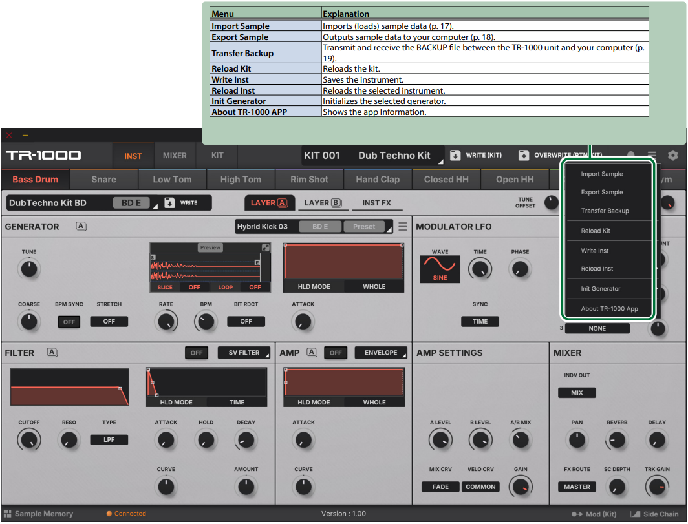Toggle LFO SYNC TIME button

click(480, 321)
